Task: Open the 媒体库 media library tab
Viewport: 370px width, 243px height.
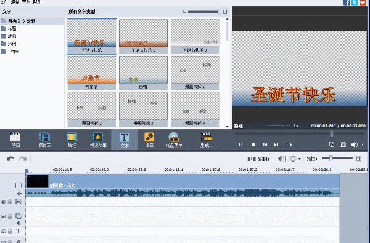Action: coord(44,140)
